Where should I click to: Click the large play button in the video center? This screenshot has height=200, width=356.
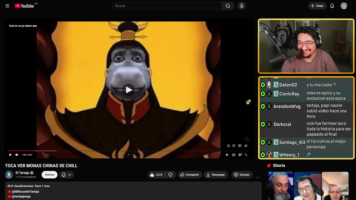128,90
